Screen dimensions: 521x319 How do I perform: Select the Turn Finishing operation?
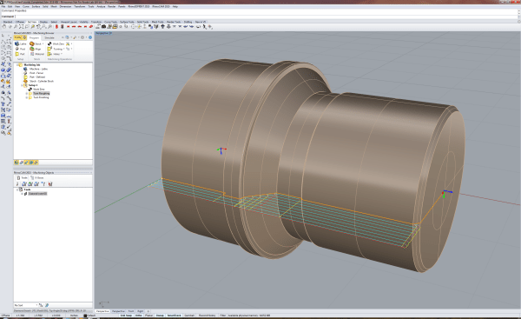[41, 97]
